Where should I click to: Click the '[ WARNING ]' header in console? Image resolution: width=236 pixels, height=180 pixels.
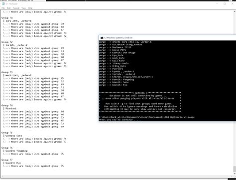140,93
